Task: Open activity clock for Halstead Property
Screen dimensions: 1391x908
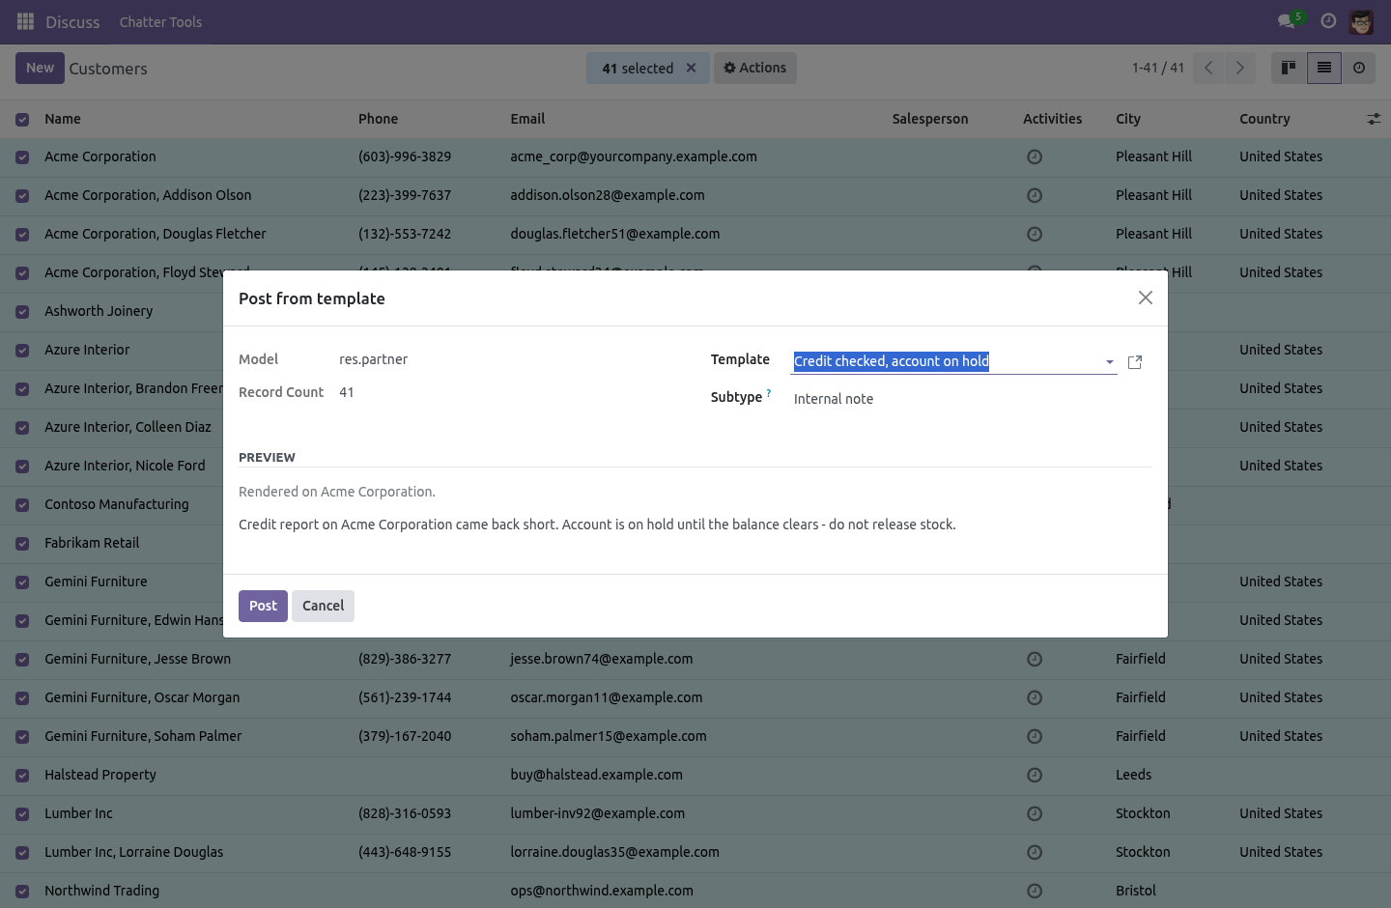Action: point(1035,775)
